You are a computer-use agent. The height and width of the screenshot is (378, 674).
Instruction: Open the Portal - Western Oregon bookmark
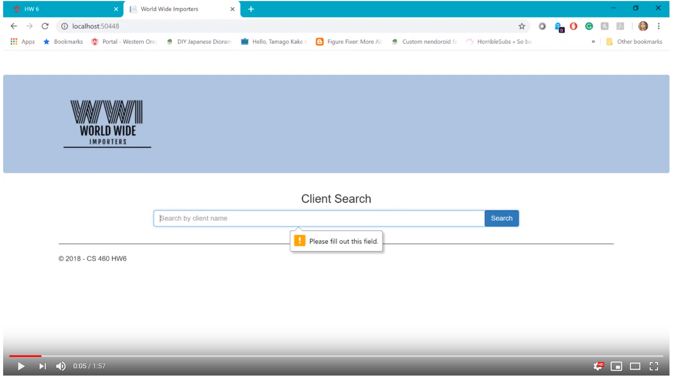pos(124,42)
